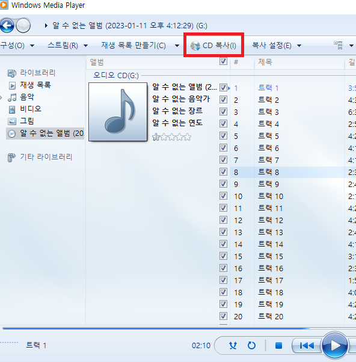Image resolution: width=356 pixels, height=362 pixels.
Task: Click the Video film icon in sidebar
Action: click(12, 109)
